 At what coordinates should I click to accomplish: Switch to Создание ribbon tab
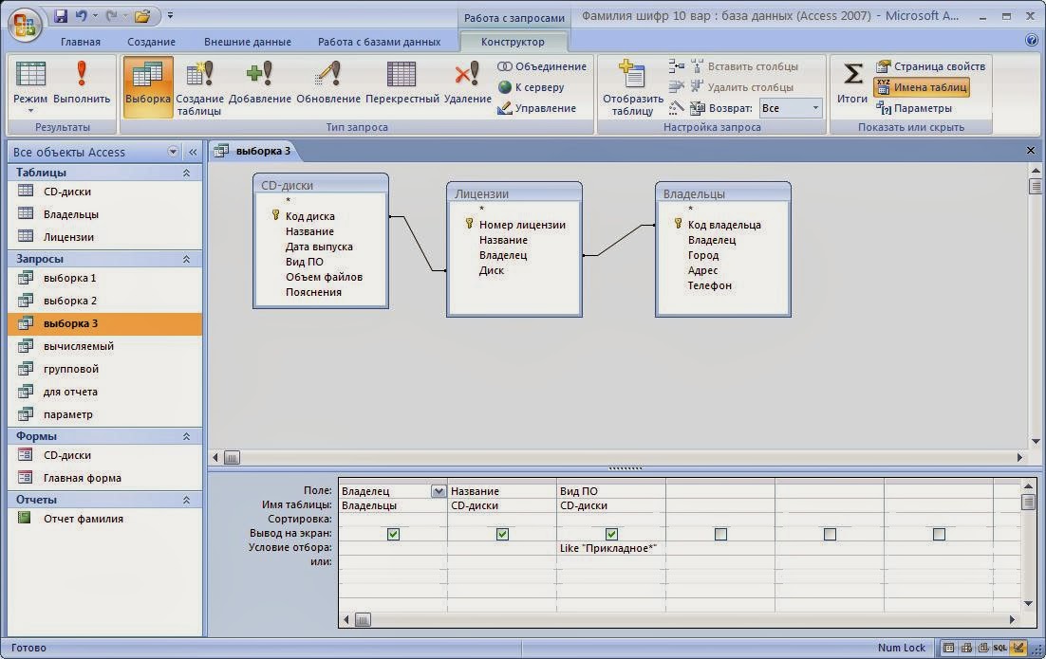click(152, 42)
